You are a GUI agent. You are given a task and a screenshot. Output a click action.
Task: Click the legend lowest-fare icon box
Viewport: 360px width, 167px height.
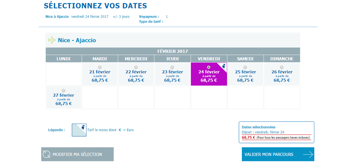79,130
